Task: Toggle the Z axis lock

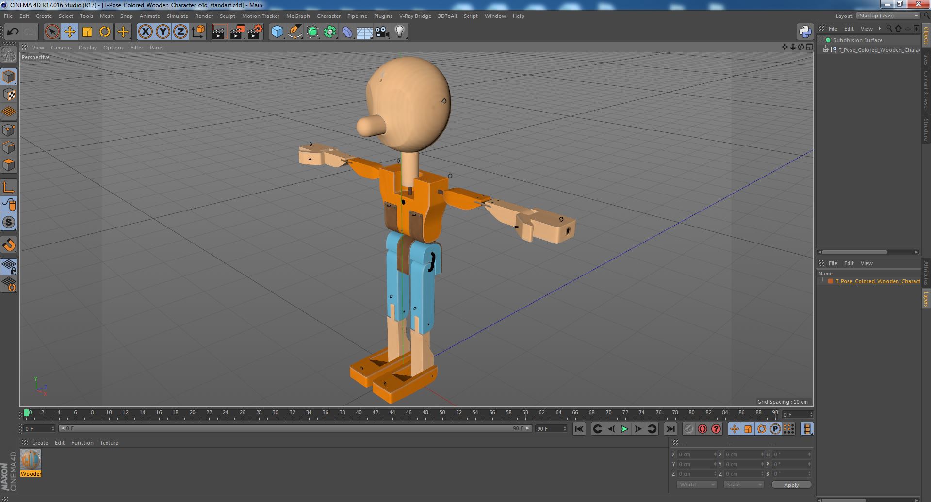Action: pos(180,32)
